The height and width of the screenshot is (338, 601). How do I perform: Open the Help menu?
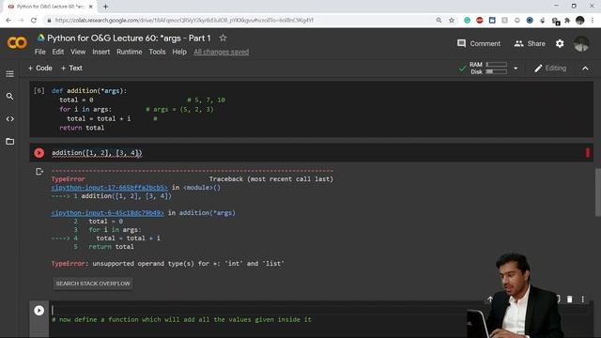[179, 52]
